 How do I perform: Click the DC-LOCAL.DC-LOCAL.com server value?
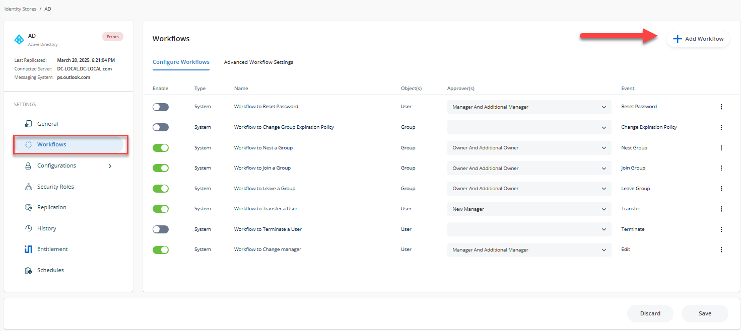85,69
